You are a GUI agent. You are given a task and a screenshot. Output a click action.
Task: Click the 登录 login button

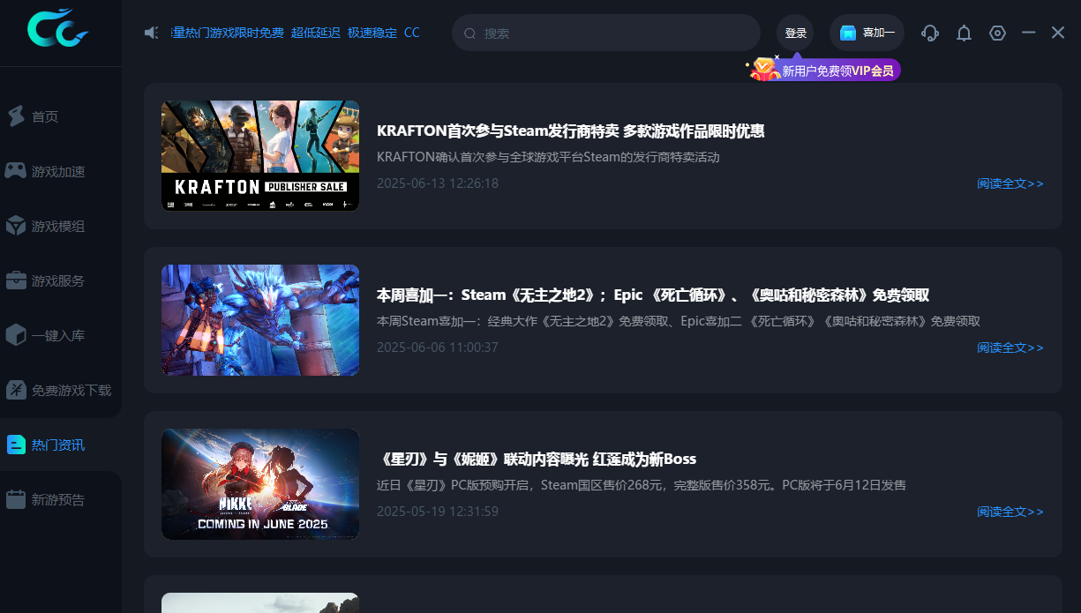[x=795, y=33]
